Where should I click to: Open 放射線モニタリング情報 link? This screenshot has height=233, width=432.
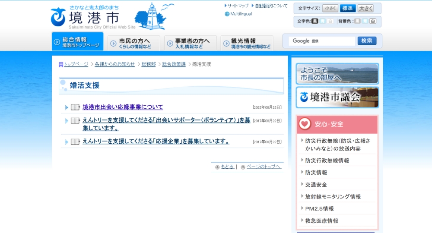(333, 197)
